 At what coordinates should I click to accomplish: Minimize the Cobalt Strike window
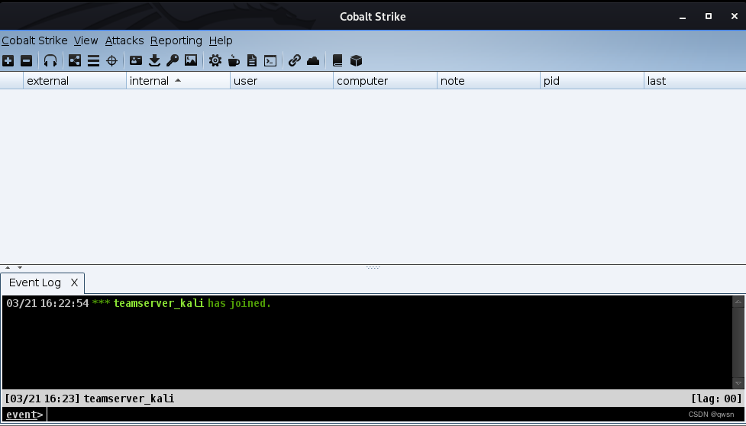coord(683,17)
